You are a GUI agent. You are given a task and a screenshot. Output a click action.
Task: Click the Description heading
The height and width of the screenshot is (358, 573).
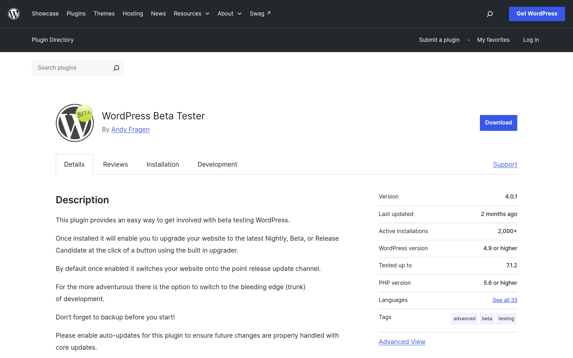[x=82, y=200]
